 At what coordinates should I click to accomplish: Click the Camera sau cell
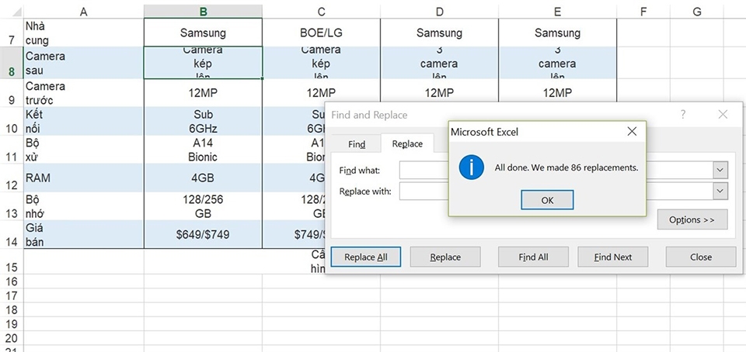click(x=84, y=63)
